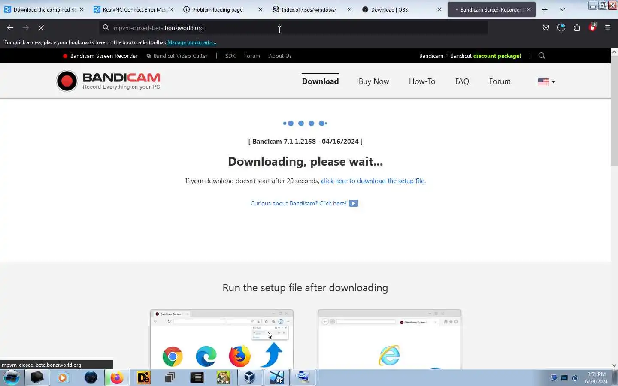Image resolution: width=618 pixels, height=386 pixels.
Task: Click the search magnifier icon in the site header
Action: pos(542,56)
